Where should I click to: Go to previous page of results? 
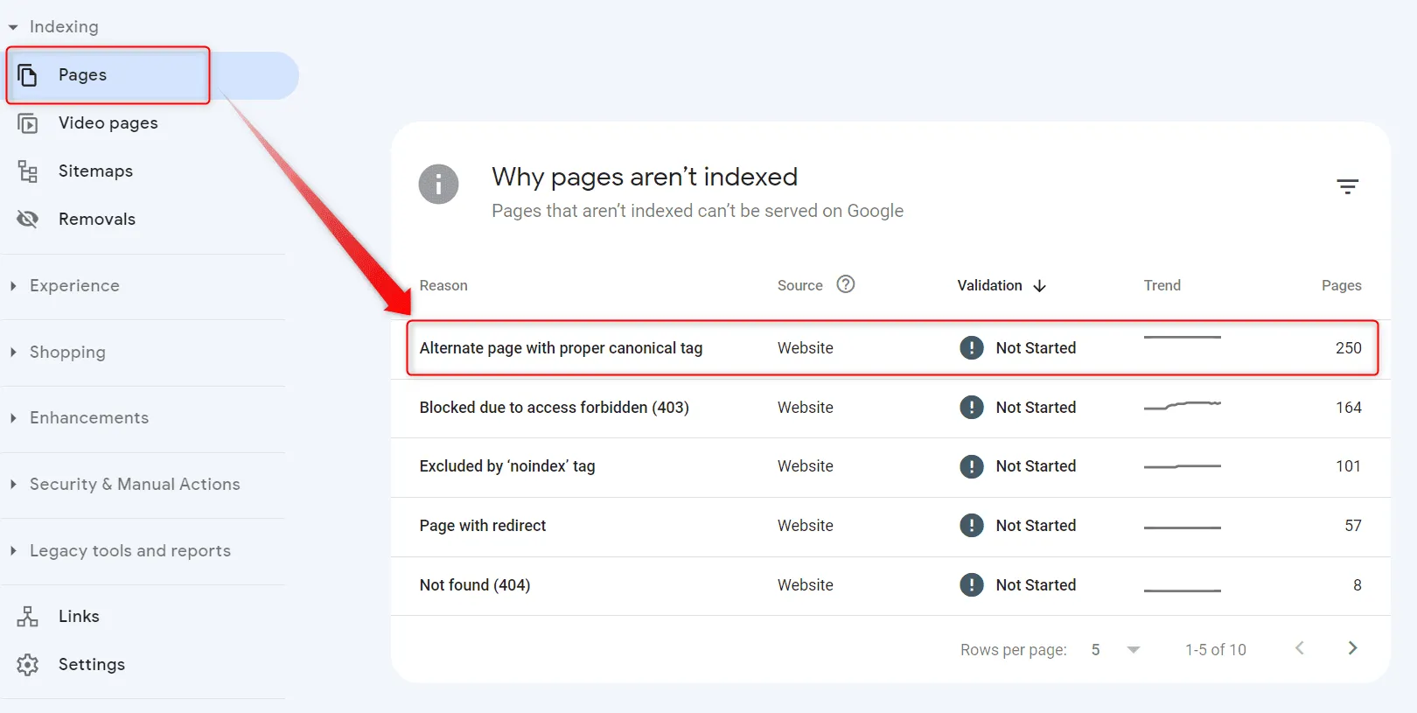pos(1300,648)
